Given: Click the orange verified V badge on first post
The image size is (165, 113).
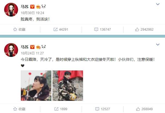Looking at the screenshot, I should [32, 7].
